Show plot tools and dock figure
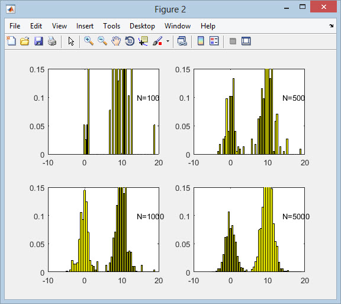The height and width of the screenshot is (304, 341). pos(246,41)
